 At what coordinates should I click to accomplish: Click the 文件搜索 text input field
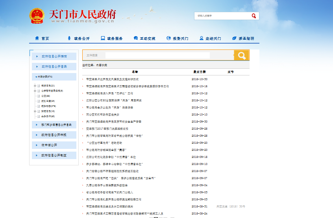[x=157, y=55]
